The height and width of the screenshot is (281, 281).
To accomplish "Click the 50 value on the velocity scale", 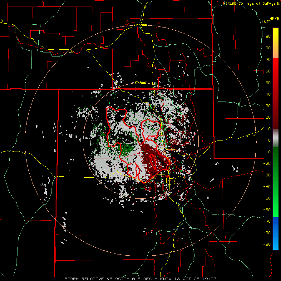I will point(268,83).
